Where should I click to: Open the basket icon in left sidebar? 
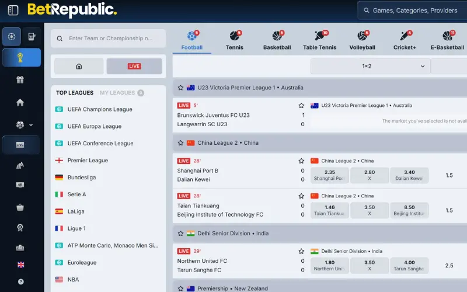(20, 207)
